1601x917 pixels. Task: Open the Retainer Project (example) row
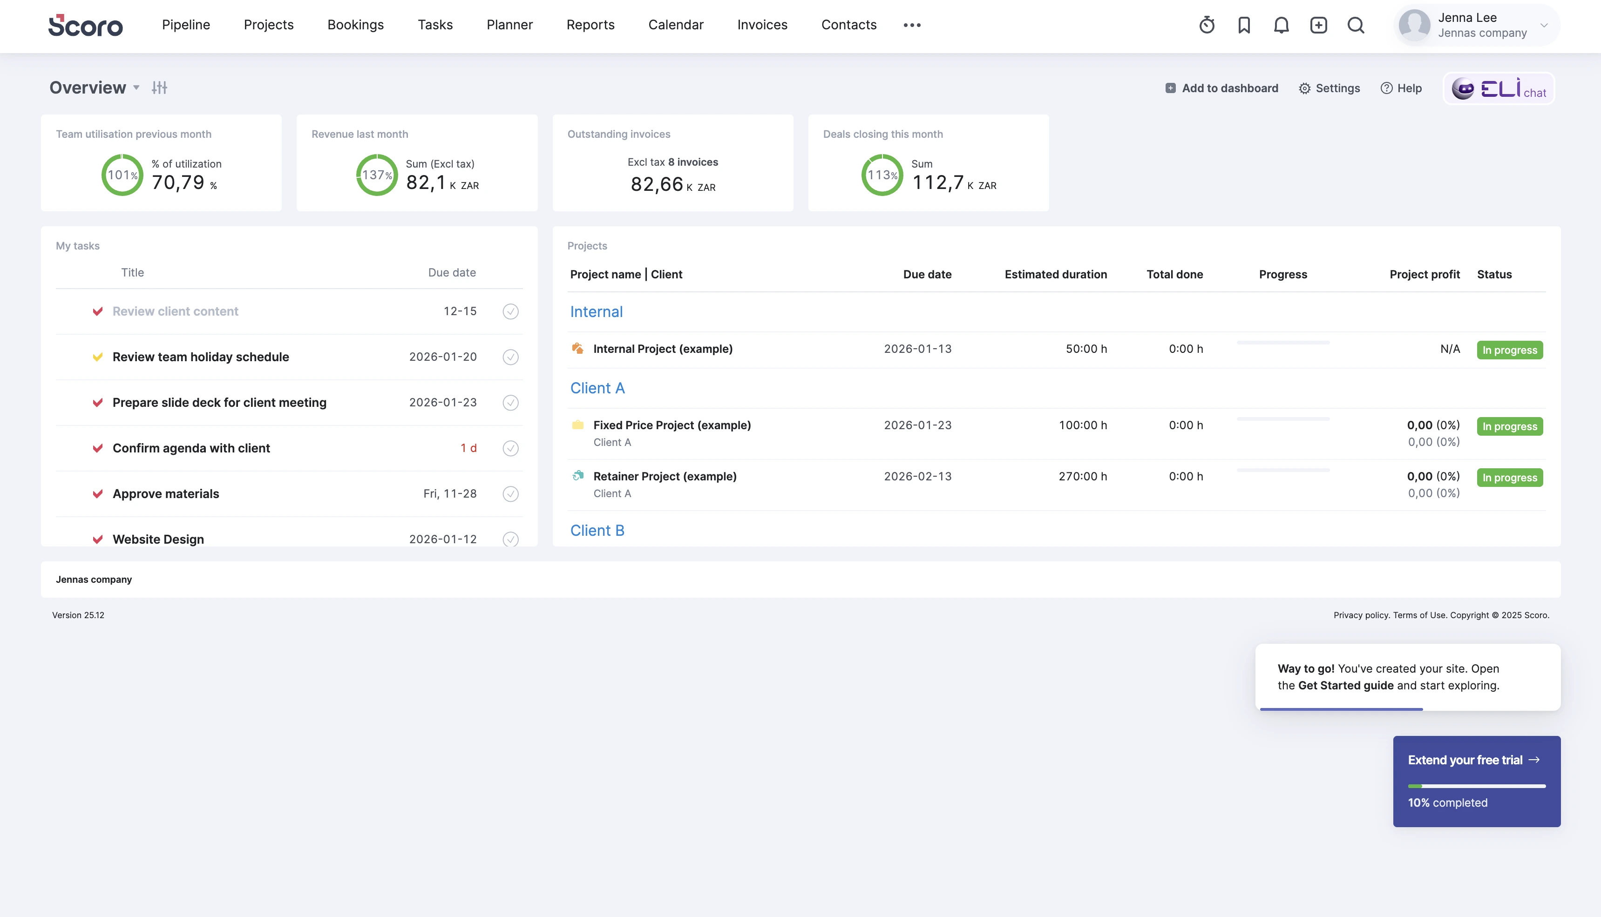click(x=664, y=476)
